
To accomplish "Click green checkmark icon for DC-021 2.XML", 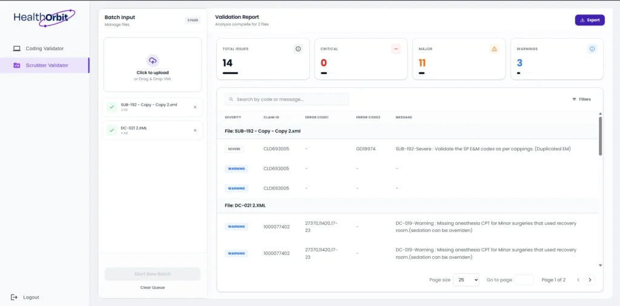I will point(111,130).
